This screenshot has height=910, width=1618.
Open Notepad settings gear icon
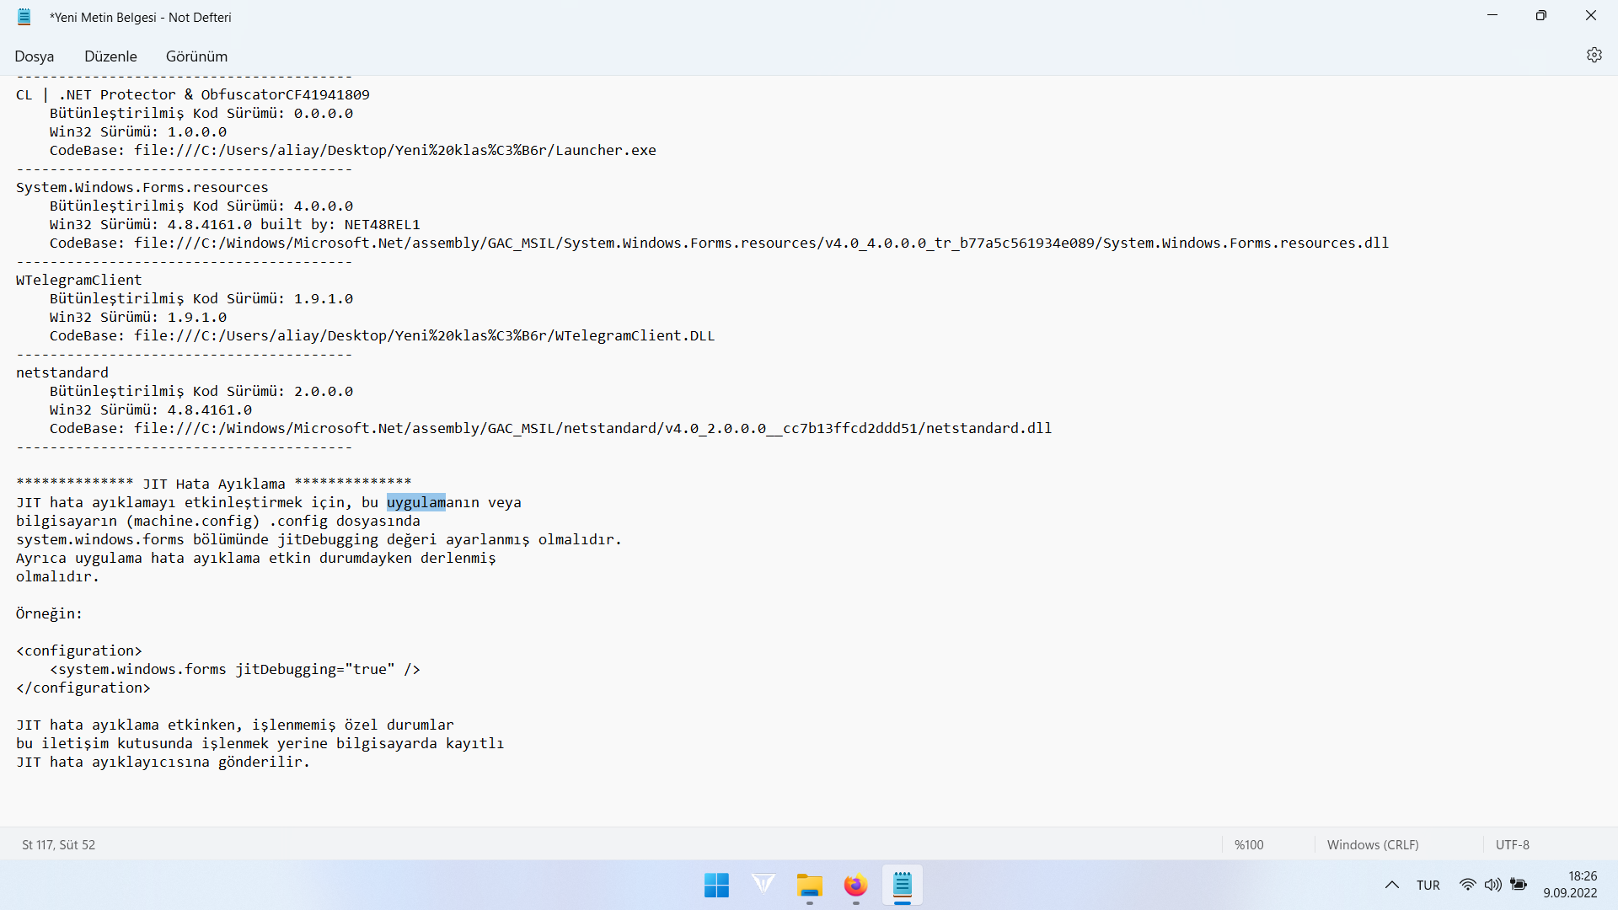coord(1594,55)
